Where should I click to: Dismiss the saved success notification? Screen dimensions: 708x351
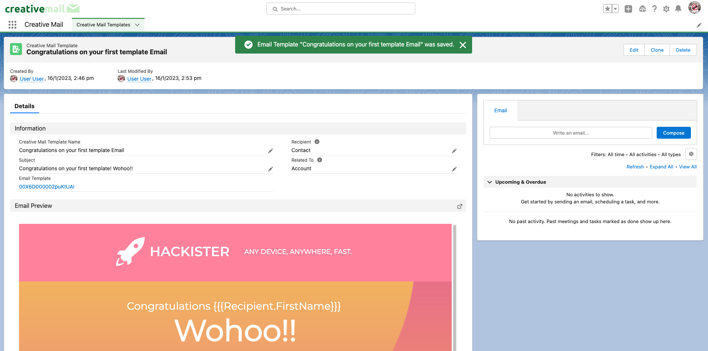tap(463, 45)
